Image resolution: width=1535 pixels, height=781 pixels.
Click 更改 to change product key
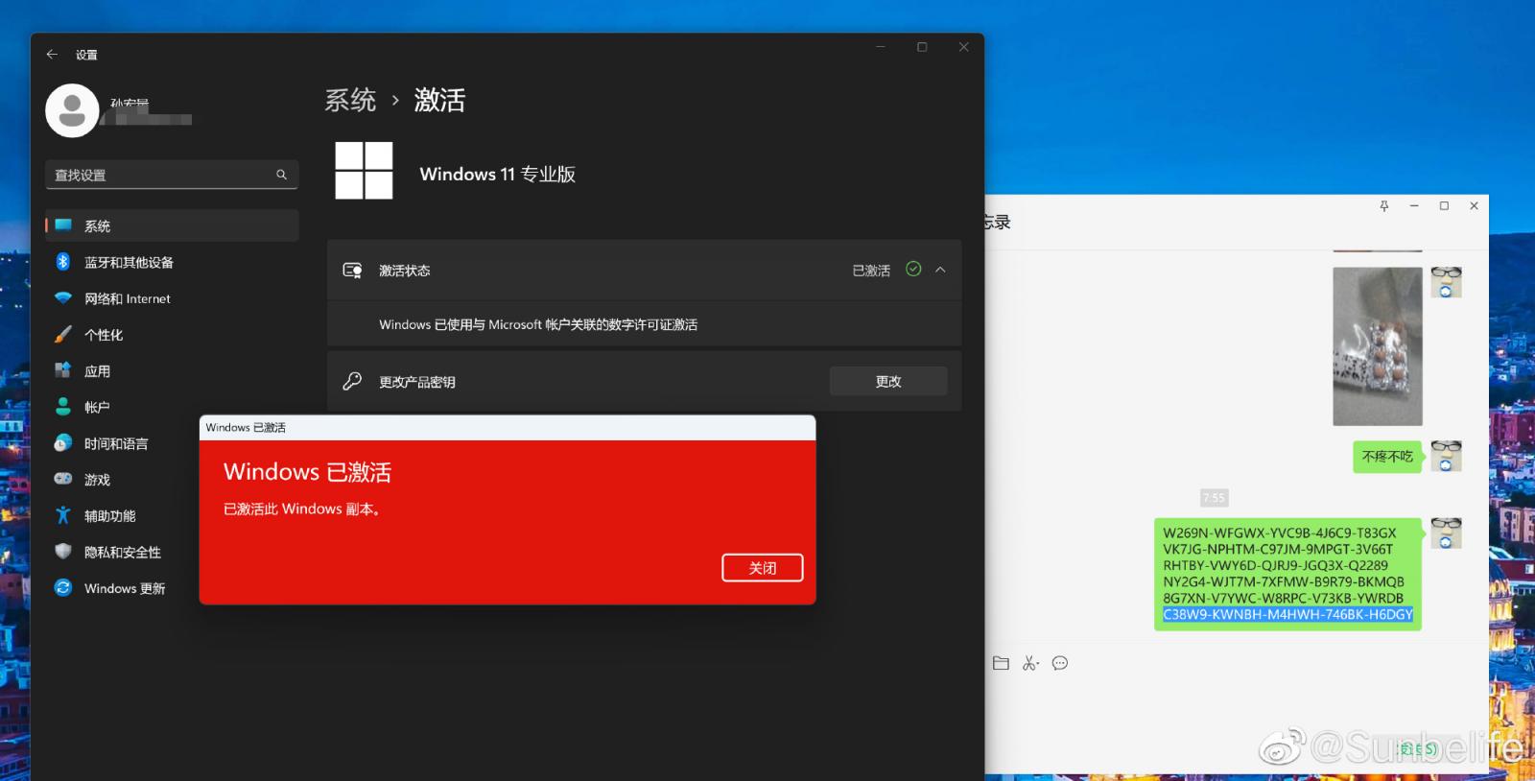888,381
